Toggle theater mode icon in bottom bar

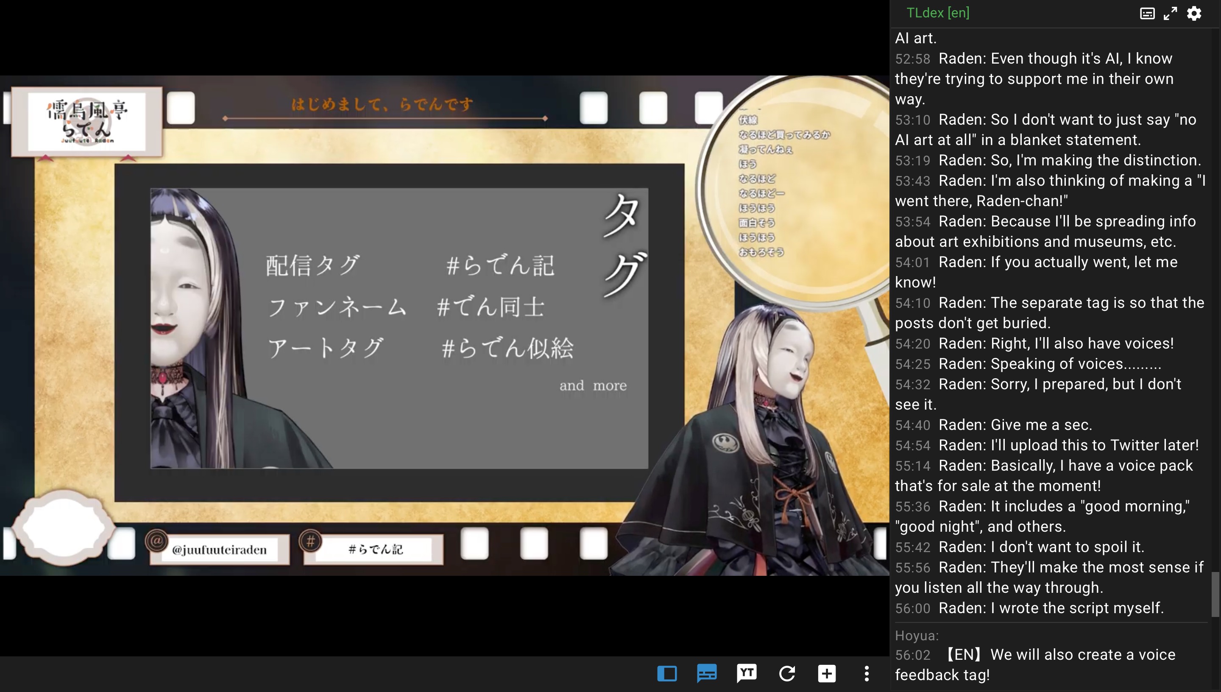667,673
